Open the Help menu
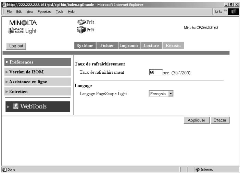 pos(71,12)
